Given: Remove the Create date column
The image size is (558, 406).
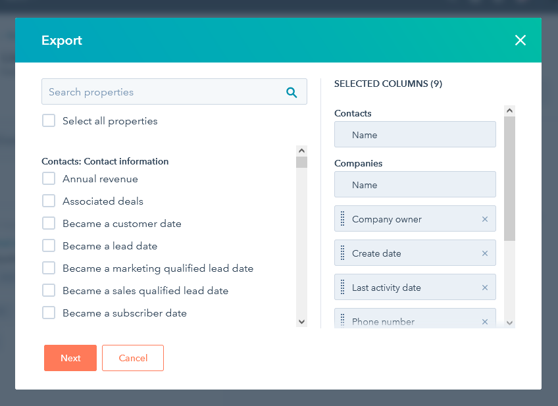Looking at the screenshot, I should (x=485, y=253).
